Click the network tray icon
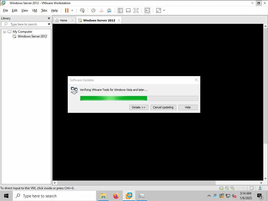Screen dimensions: 268x201 [x=228, y=196]
